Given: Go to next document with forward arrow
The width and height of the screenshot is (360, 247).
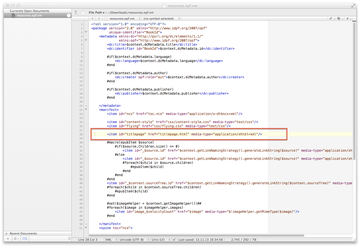Looking at the screenshot, I should point(99,18).
